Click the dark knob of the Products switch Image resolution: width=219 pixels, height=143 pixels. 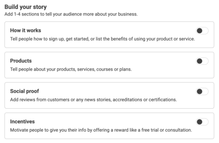tap(199, 61)
